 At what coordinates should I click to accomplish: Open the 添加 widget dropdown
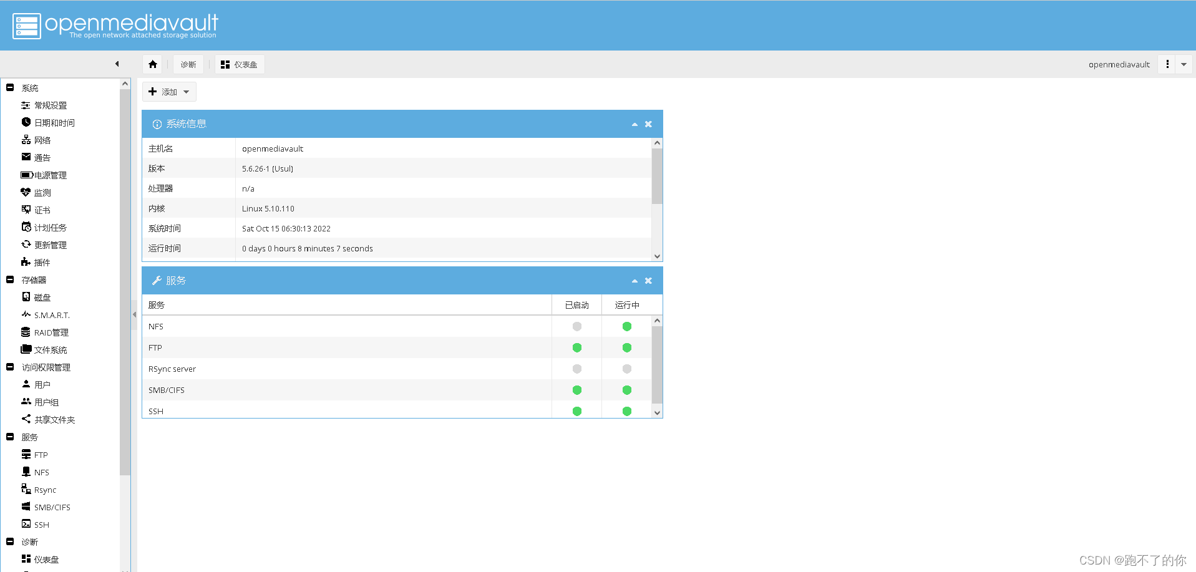coord(169,92)
